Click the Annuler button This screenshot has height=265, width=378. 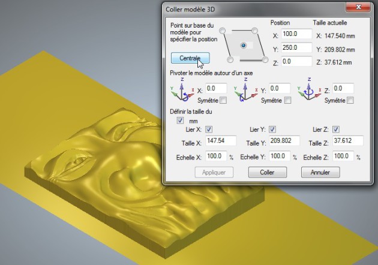pos(320,173)
